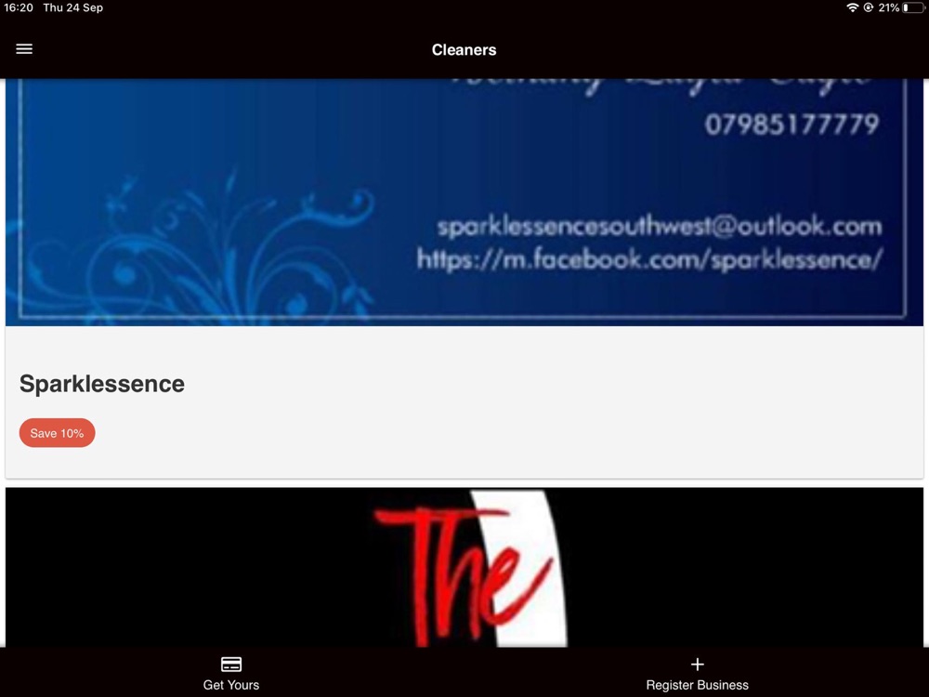Screen dimensions: 929x697
Task: Tap the 16:20 clock in status bar
Action: point(19,7)
